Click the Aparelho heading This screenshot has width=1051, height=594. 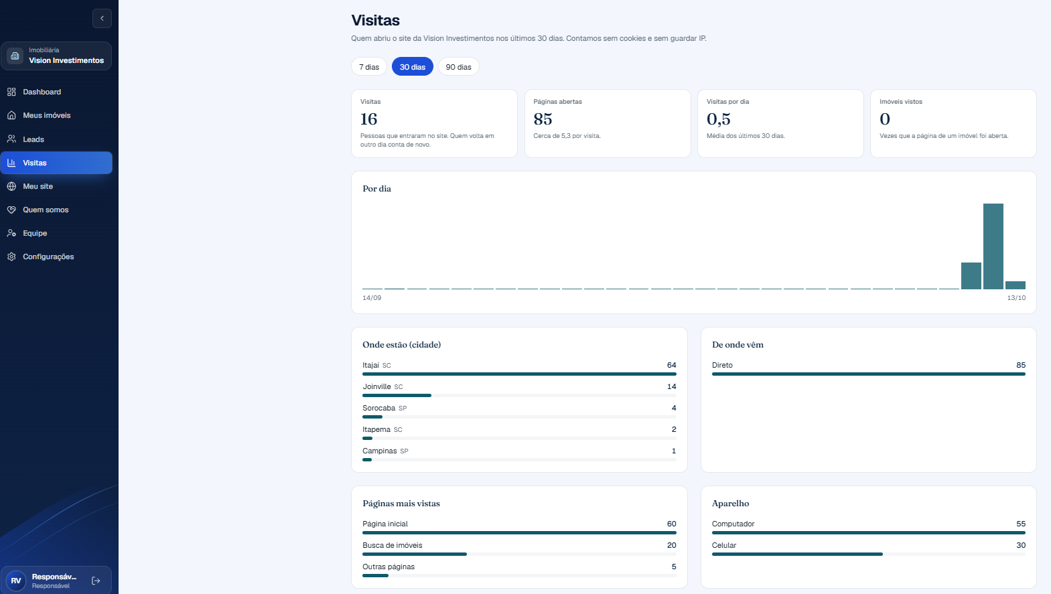[731, 504]
